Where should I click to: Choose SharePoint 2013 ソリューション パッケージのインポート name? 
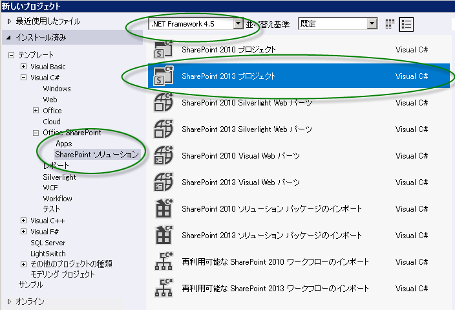[x=272, y=236]
